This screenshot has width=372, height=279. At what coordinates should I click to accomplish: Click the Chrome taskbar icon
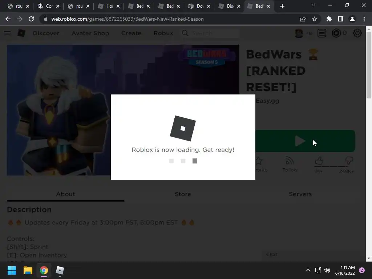[x=44, y=270]
